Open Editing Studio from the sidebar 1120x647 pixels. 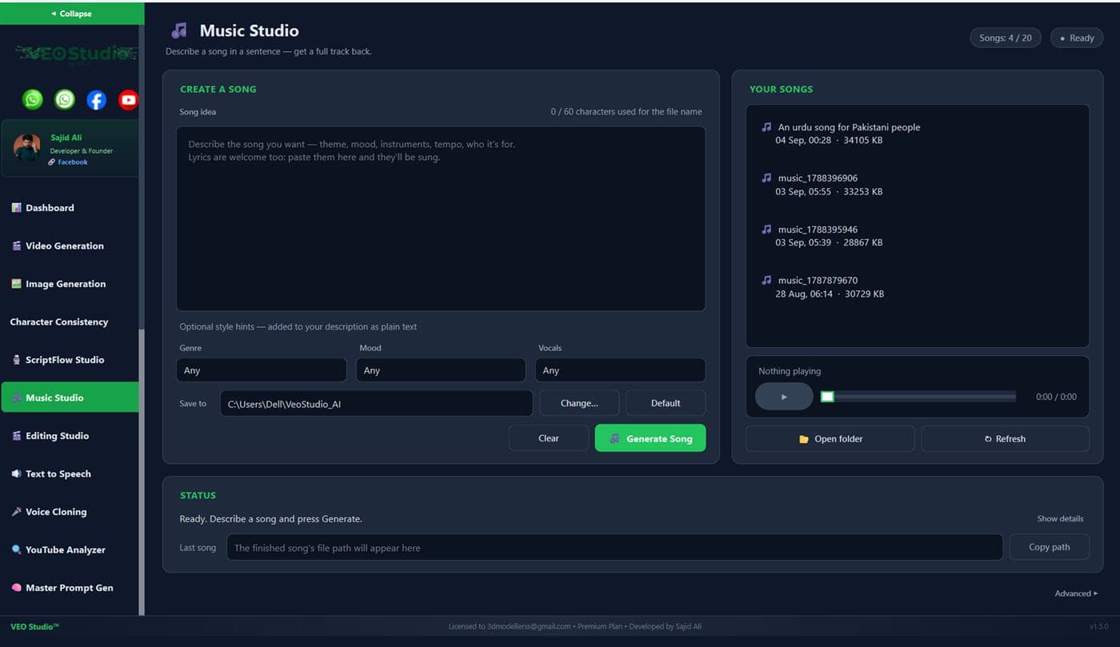pyautogui.click(x=70, y=436)
